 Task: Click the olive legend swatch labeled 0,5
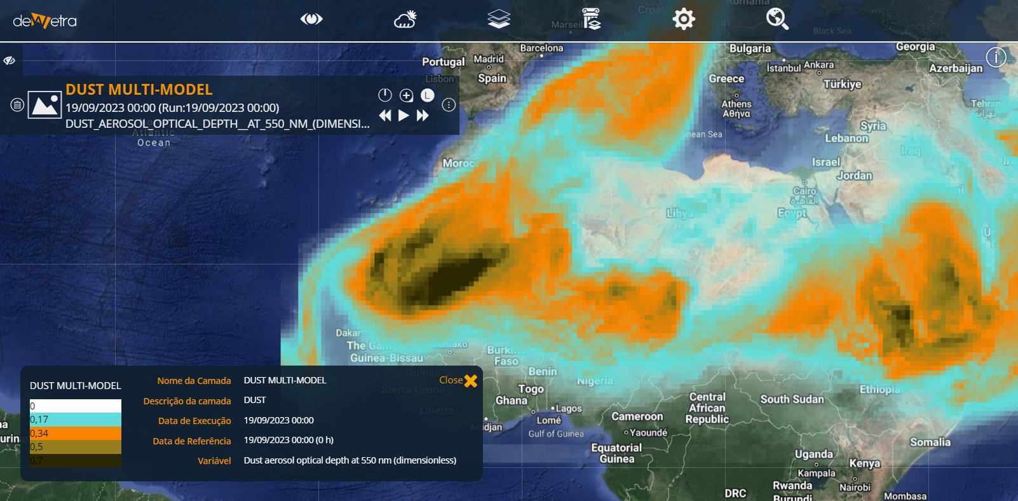pos(76,447)
